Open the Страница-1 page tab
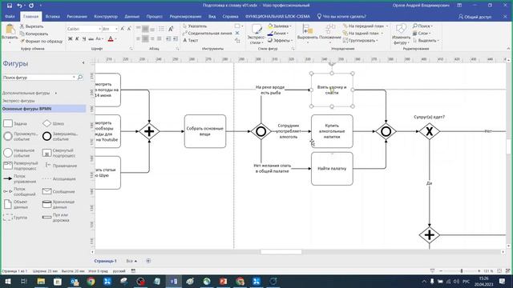Image resolution: width=513 pixels, height=288 pixels. click(105, 261)
